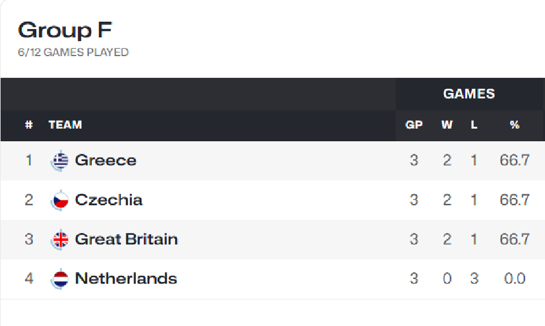Click the TEAM column header
The width and height of the screenshot is (545, 326).
(65, 125)
